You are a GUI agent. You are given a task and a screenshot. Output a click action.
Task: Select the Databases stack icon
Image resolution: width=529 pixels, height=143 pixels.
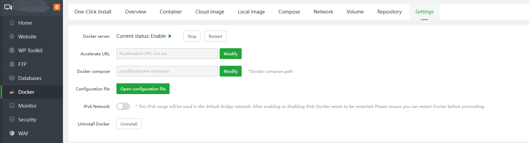(x=12, y=78)
